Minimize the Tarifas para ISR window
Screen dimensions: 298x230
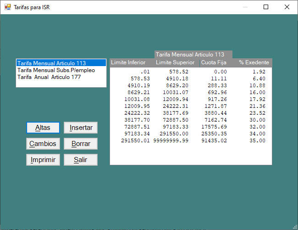[245, 7]
